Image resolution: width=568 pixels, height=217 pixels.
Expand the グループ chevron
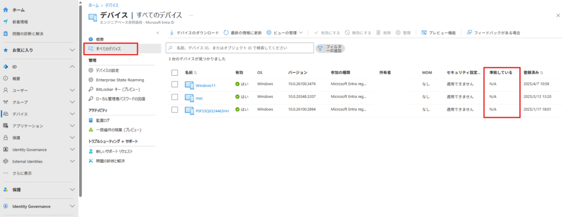click(x=72, y=102)
